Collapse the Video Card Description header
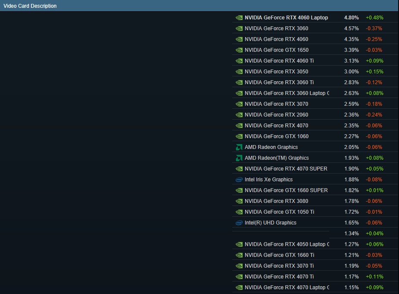Screen dimensions: 399x294 click(199, 6)
